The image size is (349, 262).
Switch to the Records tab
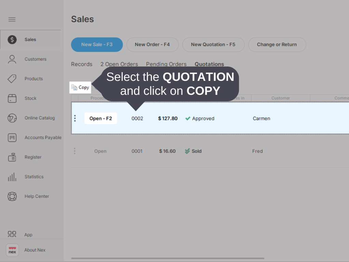pos(81,64)
